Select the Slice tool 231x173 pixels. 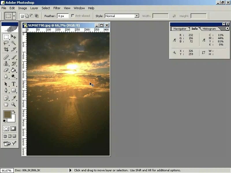click(x=13, y=49)
